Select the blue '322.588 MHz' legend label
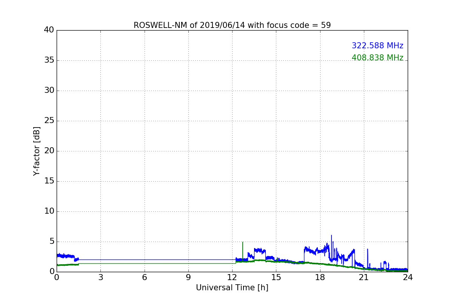This screenshot has width=453, height=302. (x=377, y=46)
